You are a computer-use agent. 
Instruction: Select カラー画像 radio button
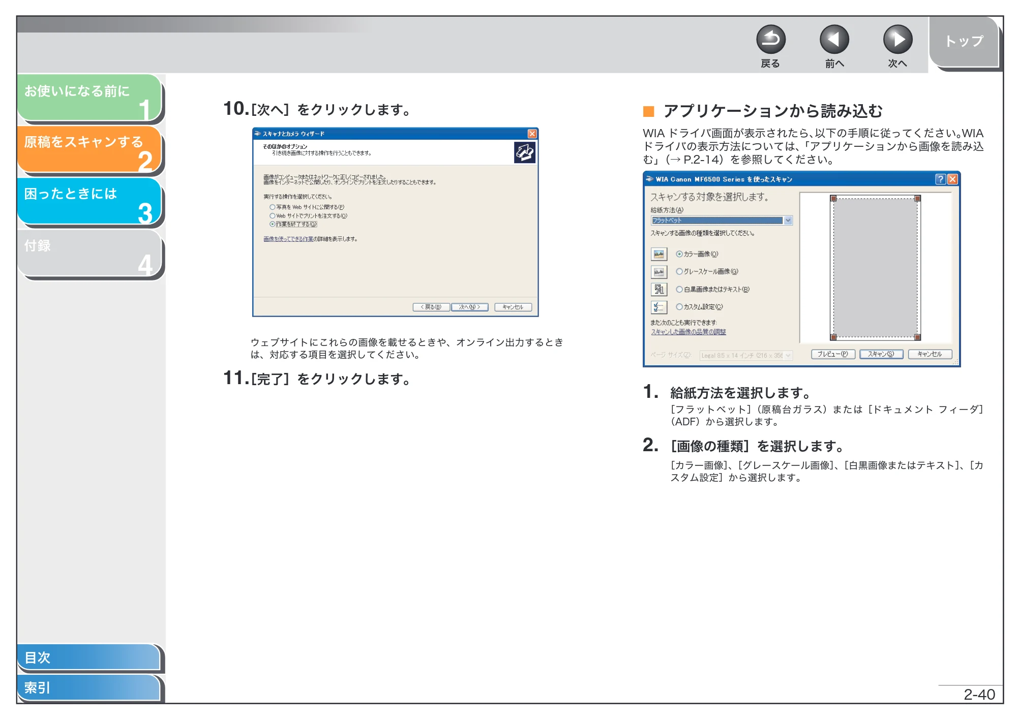tap(679, 254)
